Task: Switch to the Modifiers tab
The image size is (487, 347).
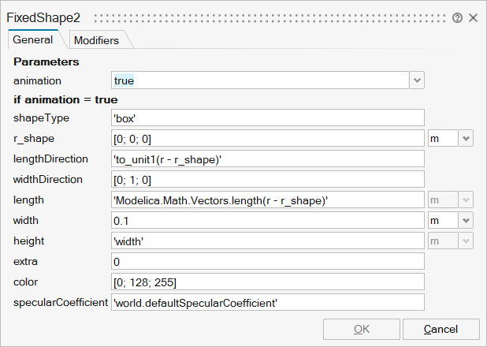Action: coord(96,39)
